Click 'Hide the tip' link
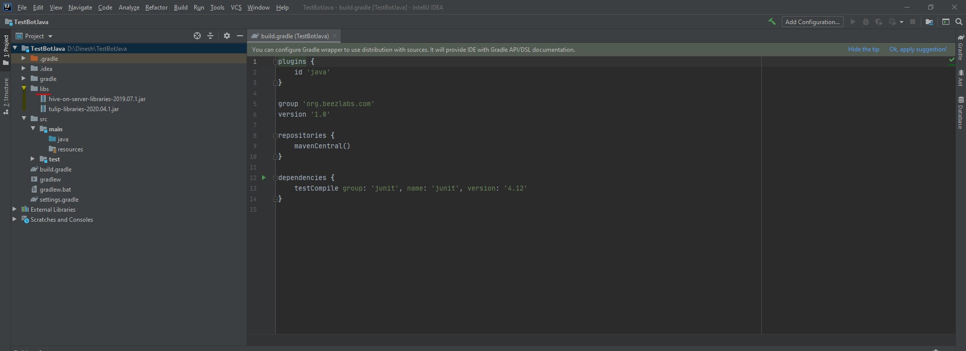Screen dimensions: 966x351 863,49
